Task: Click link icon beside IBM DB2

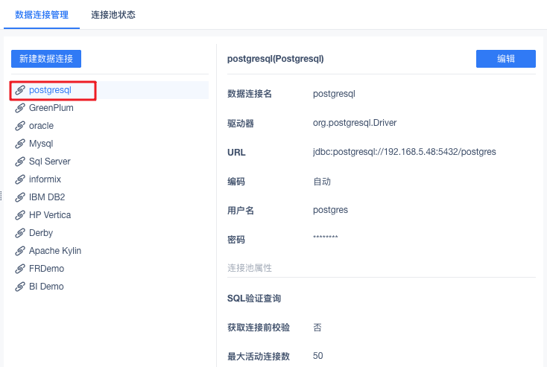Action: coord(20,197)
